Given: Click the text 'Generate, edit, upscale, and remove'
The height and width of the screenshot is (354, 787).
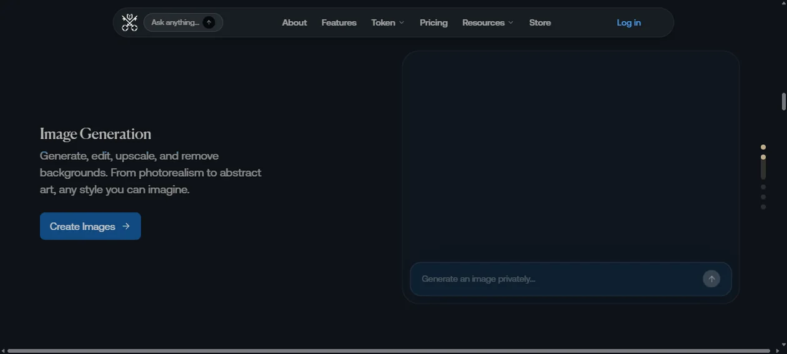Looking at the screenshot, I should pyautogui.click(x=129, y=155).
